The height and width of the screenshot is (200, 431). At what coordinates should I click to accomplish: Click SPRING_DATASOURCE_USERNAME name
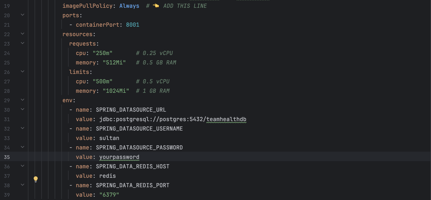point(139,129)
